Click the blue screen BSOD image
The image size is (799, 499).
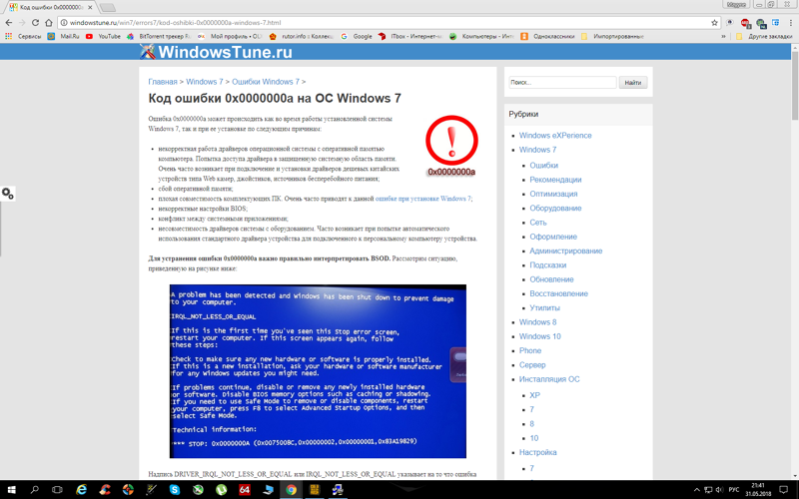point(318,371)
